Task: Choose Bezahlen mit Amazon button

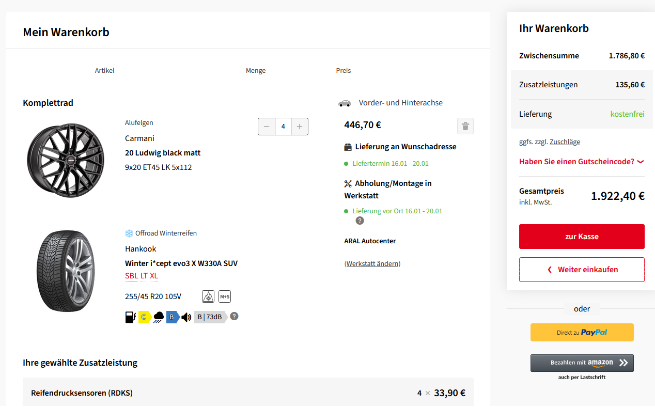Action: click(x=582, y=363)
